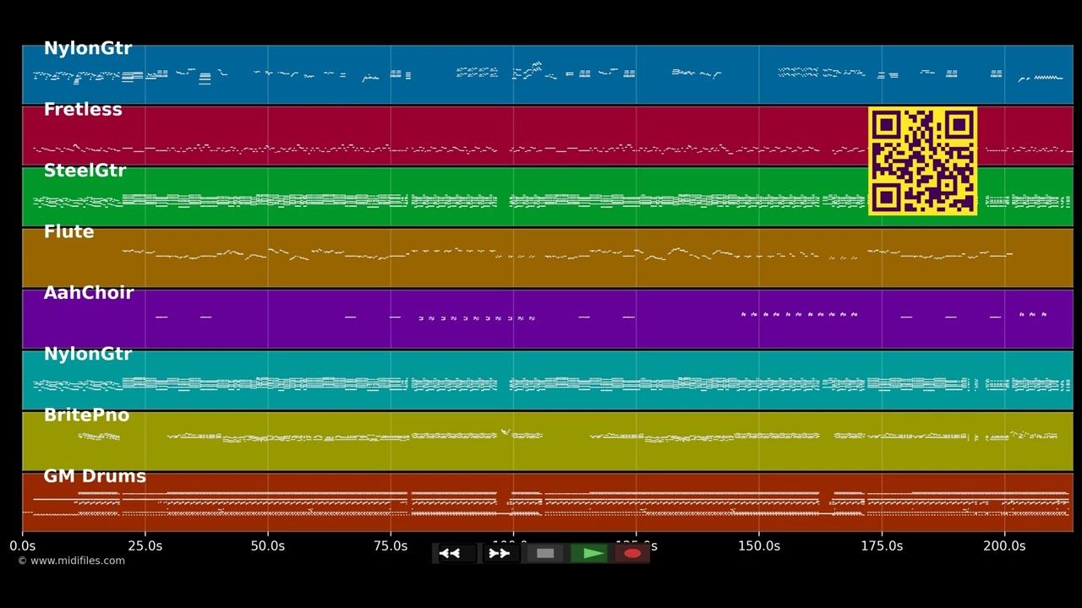Viewport: 1082px width, 608px height.
Task: Select the SteelGtr track label
Action: tap(85, 171)
